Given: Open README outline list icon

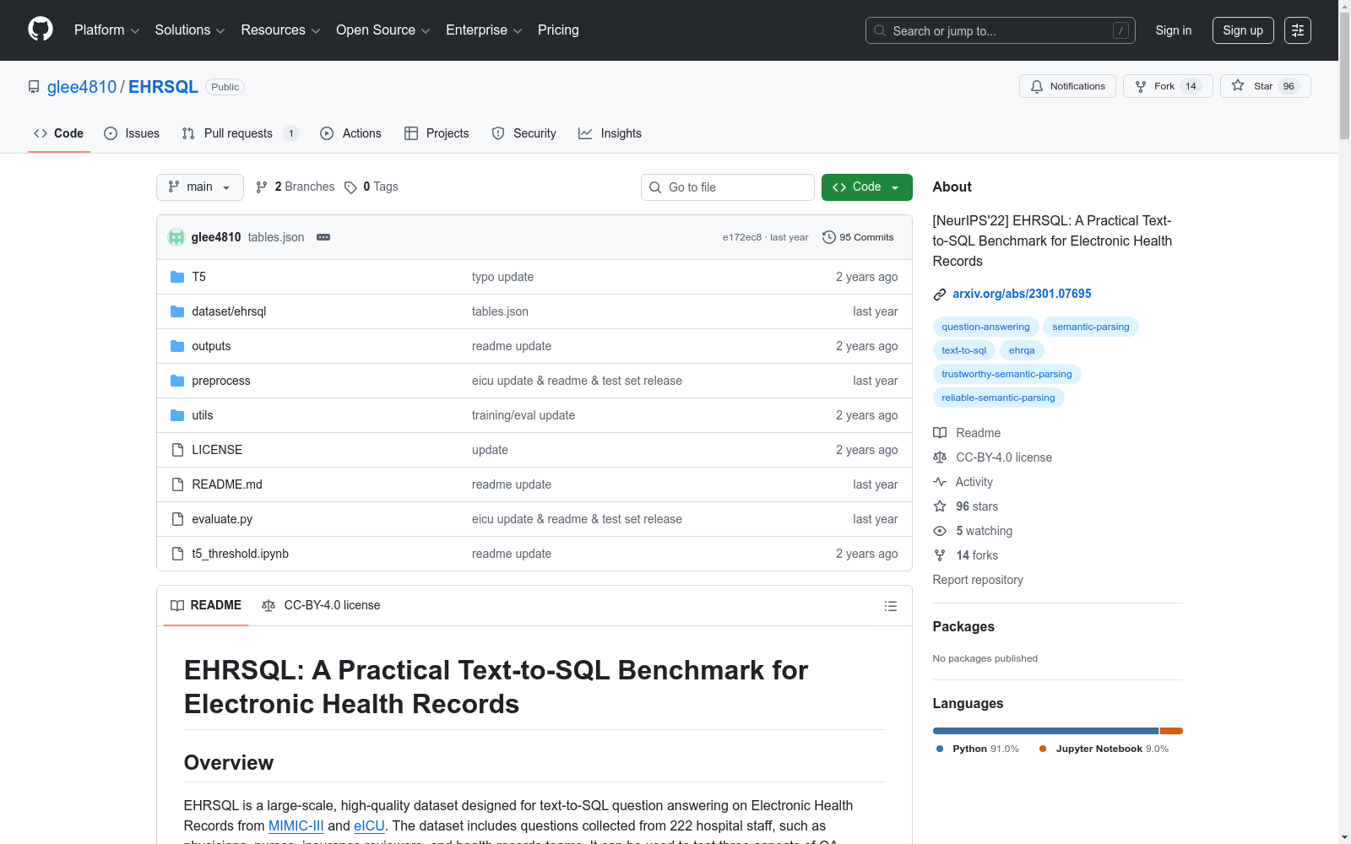Looking at the screenshot, I should coord(890,606).
